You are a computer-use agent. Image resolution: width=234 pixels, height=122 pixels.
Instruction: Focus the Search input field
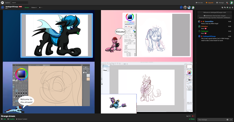pos(20,3)
